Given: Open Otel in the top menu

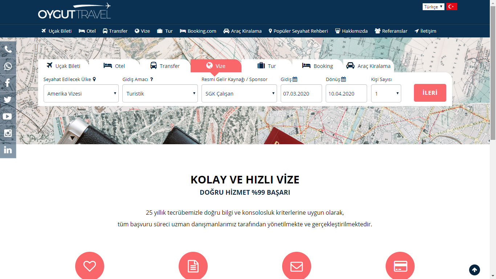Looking at the screenshot, I should click(87, 31).
